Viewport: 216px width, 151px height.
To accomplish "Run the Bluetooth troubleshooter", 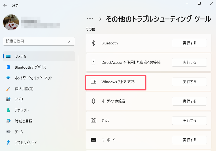I will tap(189, 43).
